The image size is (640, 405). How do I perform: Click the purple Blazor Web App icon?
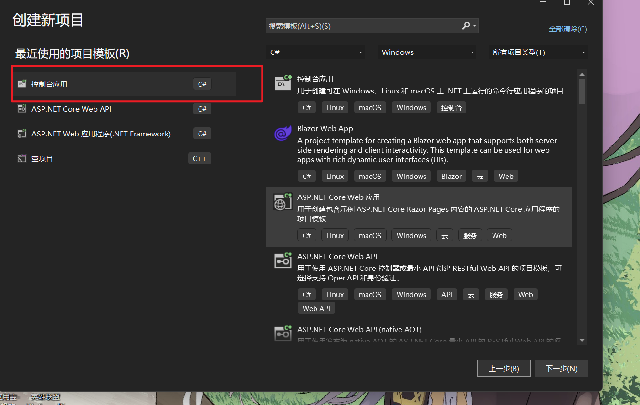283,133
